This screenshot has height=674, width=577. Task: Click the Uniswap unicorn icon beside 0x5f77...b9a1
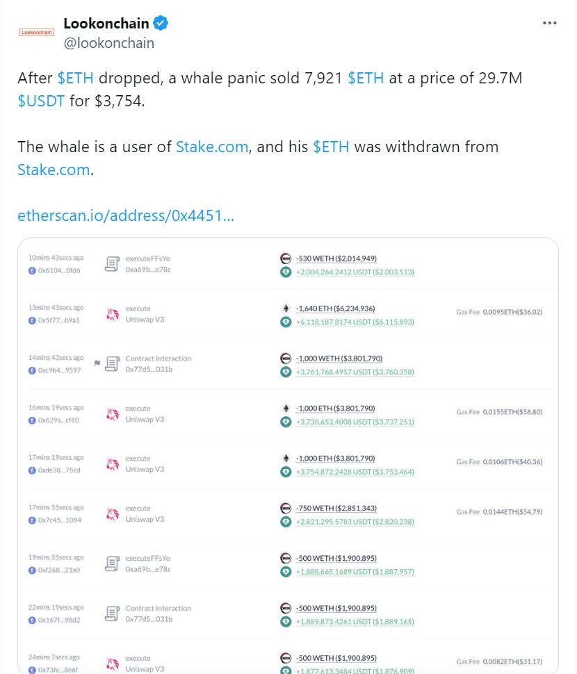[x=112, y=314]
